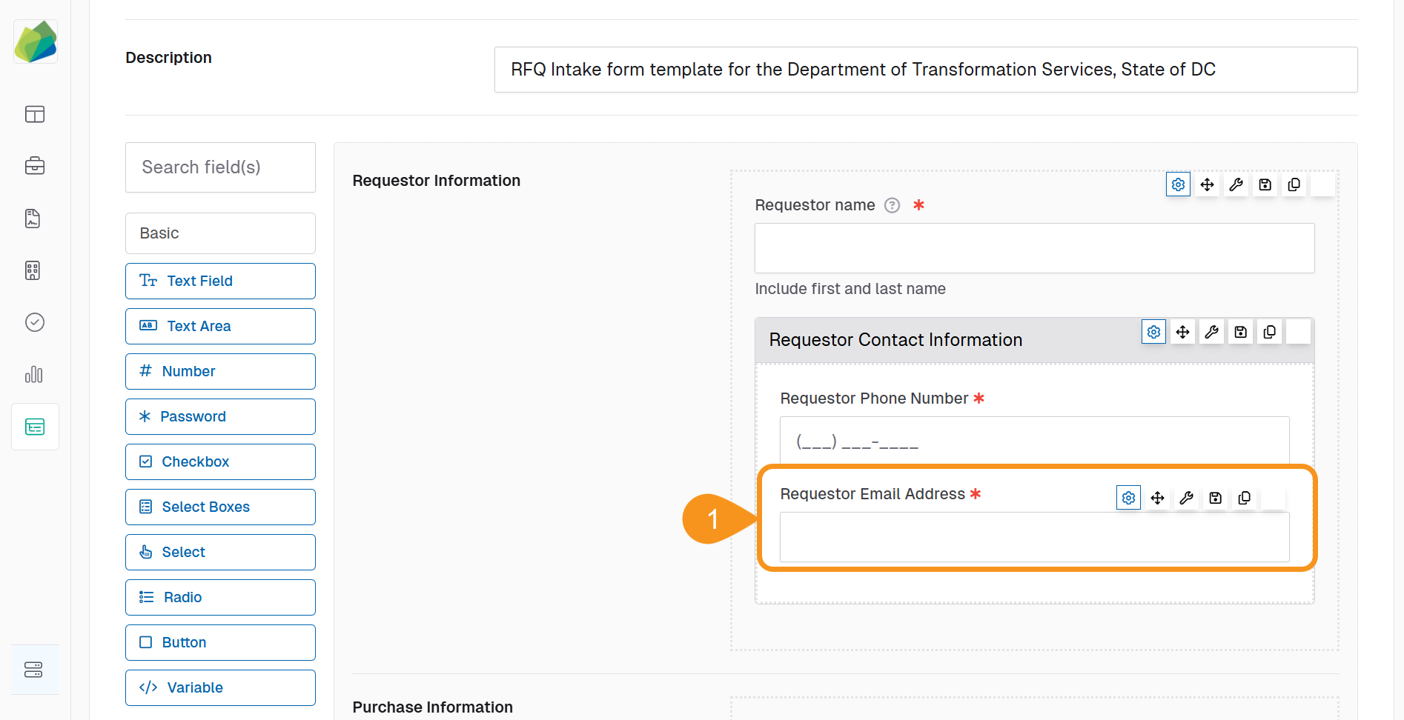Click the Text Area component button
The height and width of the screenshot is (720, 1404).
[220, 326]
